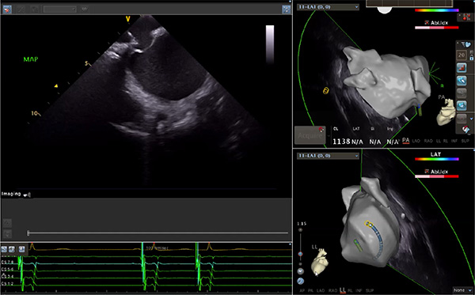This screenshot has width=475, height=295.
Task: Switch upper map to LAO view
Action: 416,141
